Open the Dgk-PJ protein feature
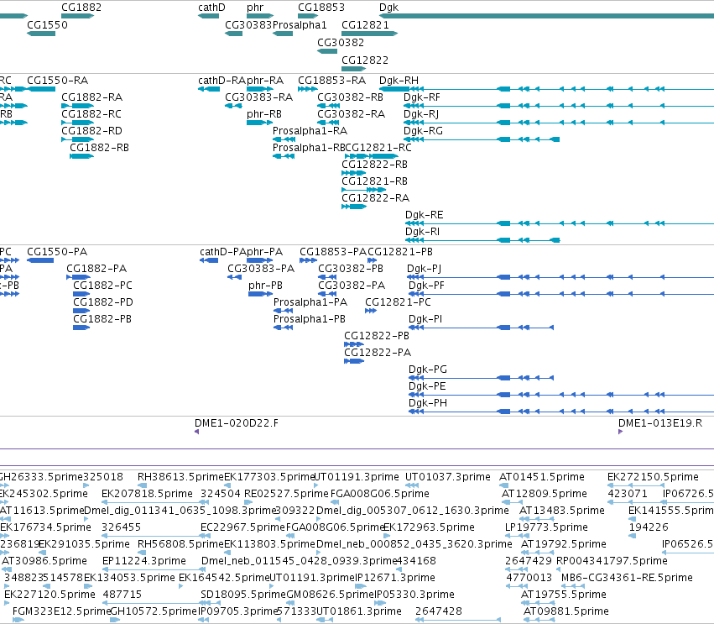Viewport: 714px width, 624px height. [560, 277]
